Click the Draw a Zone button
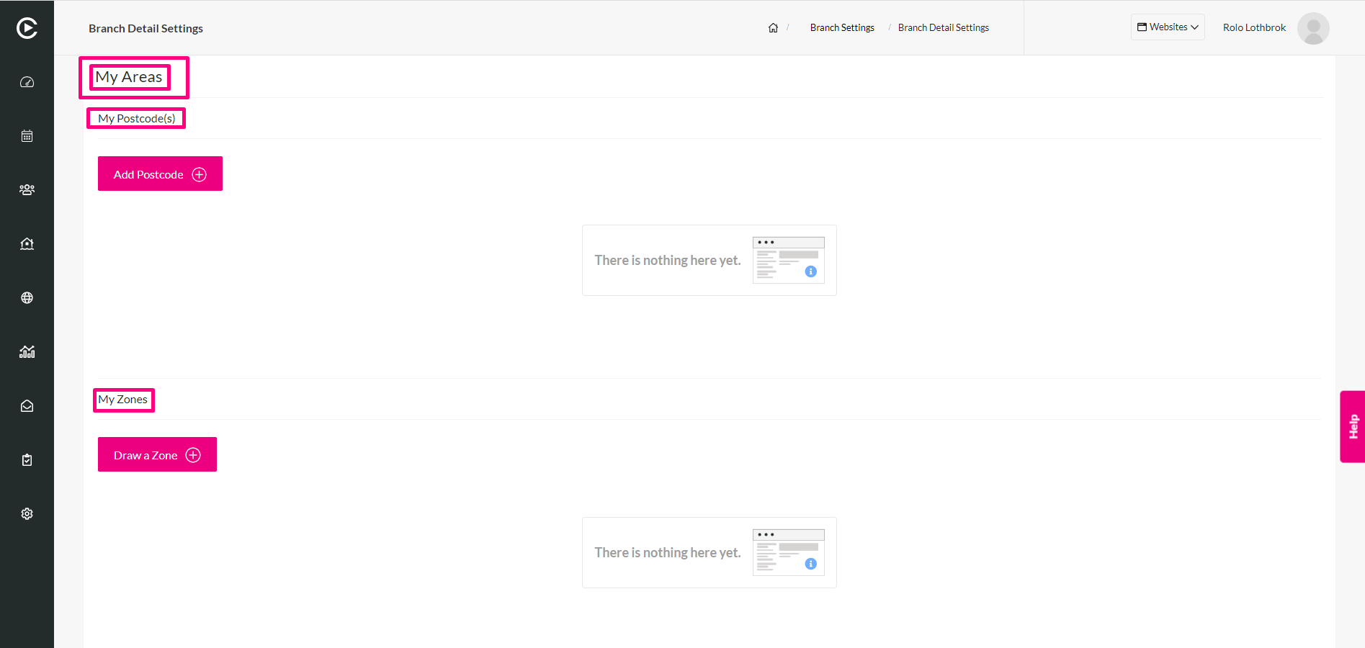This screenshot has width=1365, height=648. click(157, 454)
